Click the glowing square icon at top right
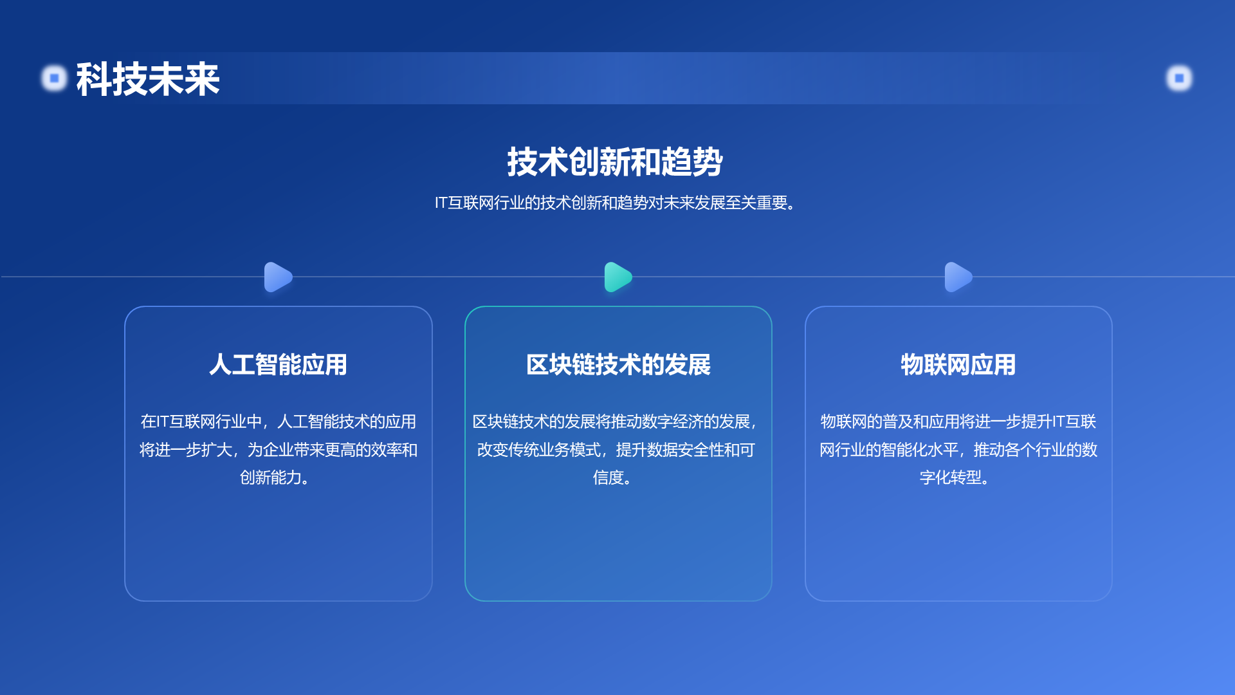The height and width of the screenshot is (695, 1235). pos(1179,79)
